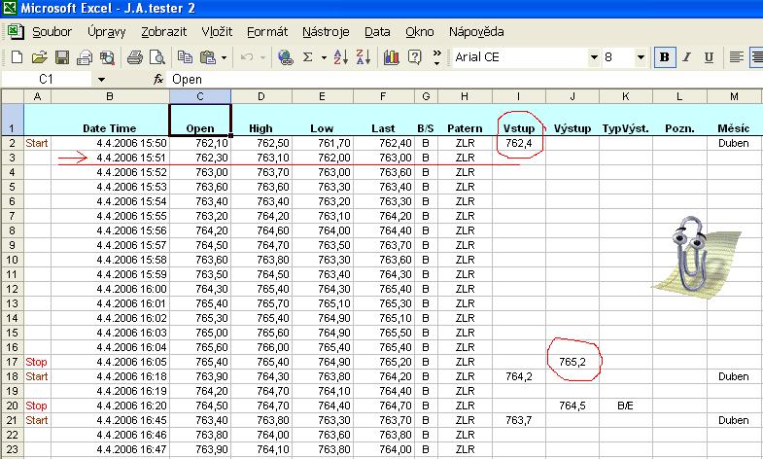763x459 pixels.
Task: Expand the Arial CE font dropdown
Action: click(x=593, y=57)
